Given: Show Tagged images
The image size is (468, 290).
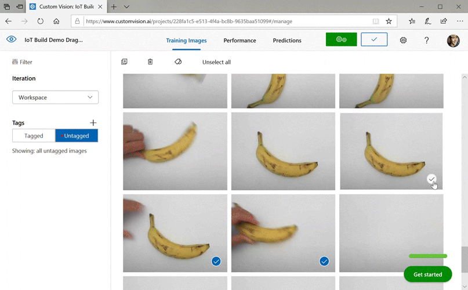Looking at the screenshot, I should [x=34, y=136].
